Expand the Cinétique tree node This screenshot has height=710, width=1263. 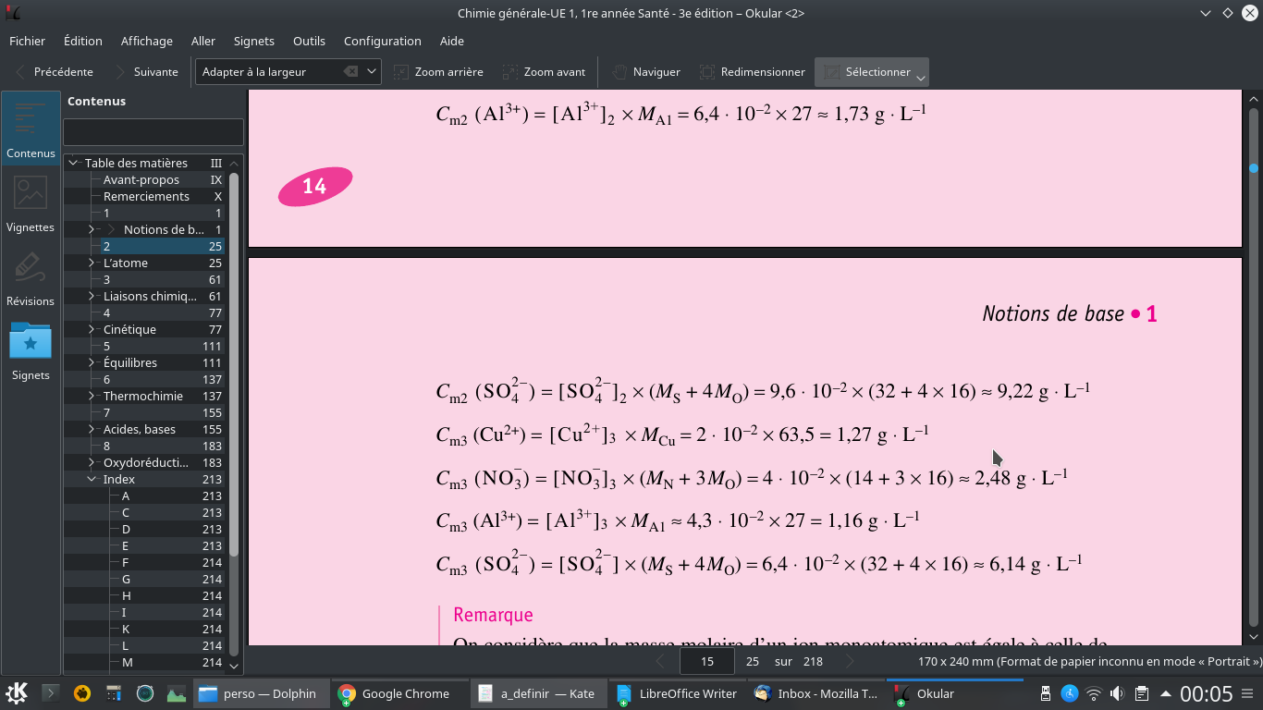click(x=92, y=329)
